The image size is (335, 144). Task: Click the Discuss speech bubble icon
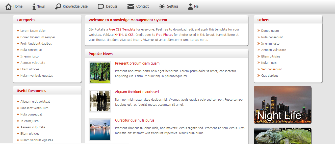[x=101, y=7]
